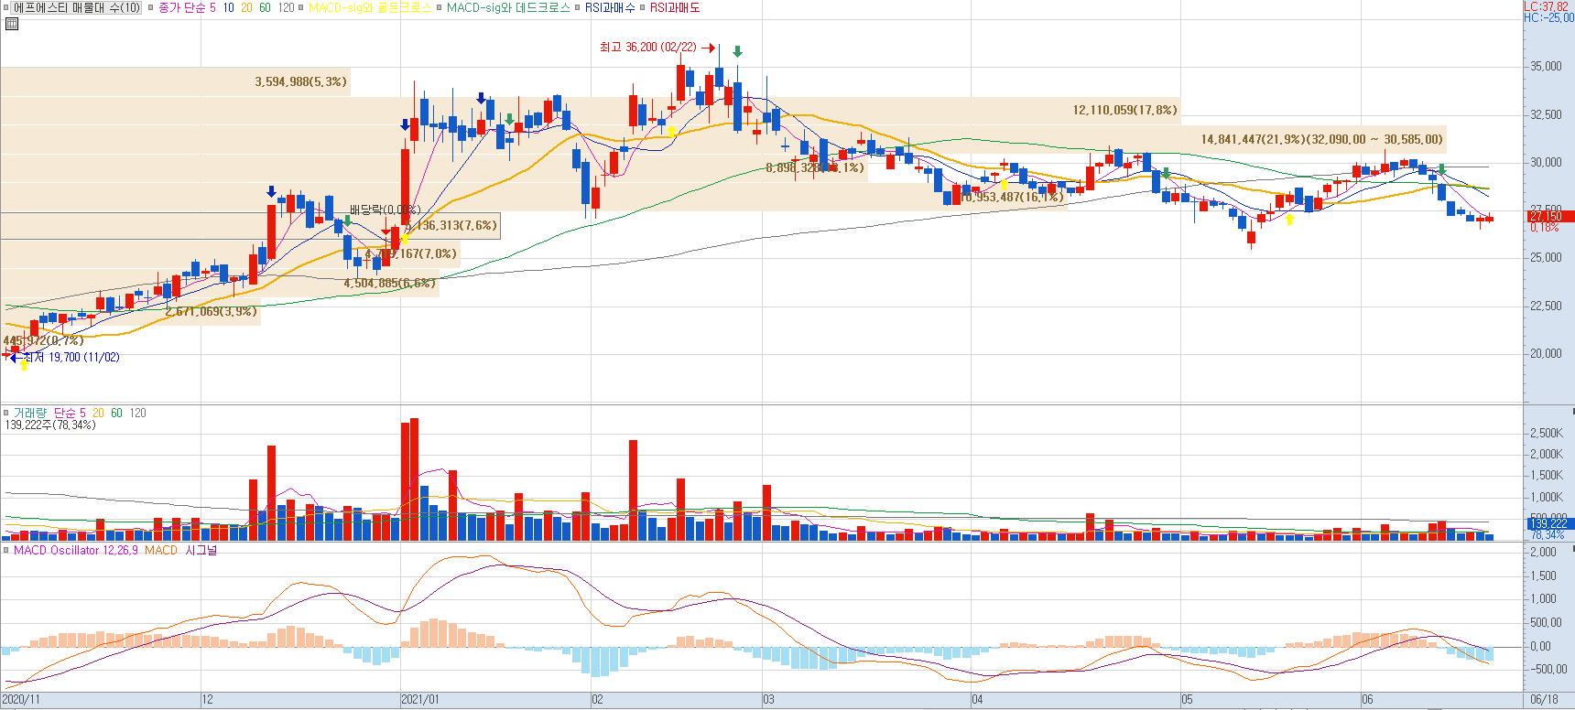
Task: Click the 최저 19,700 (11/02) low label
Action: (x=72, y=357)
